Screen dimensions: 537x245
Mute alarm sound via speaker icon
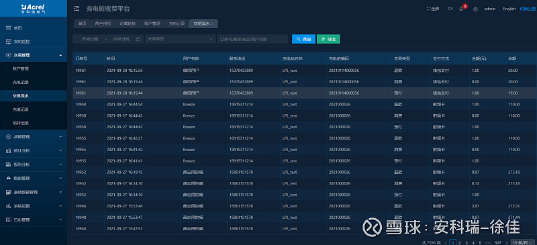coord(450,9)
